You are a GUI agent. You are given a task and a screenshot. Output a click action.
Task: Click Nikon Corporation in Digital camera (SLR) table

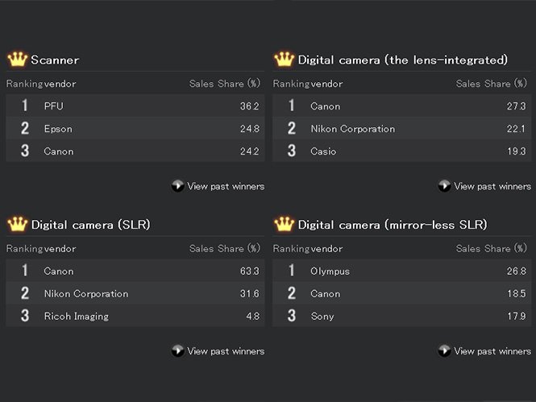coord(85,294)
